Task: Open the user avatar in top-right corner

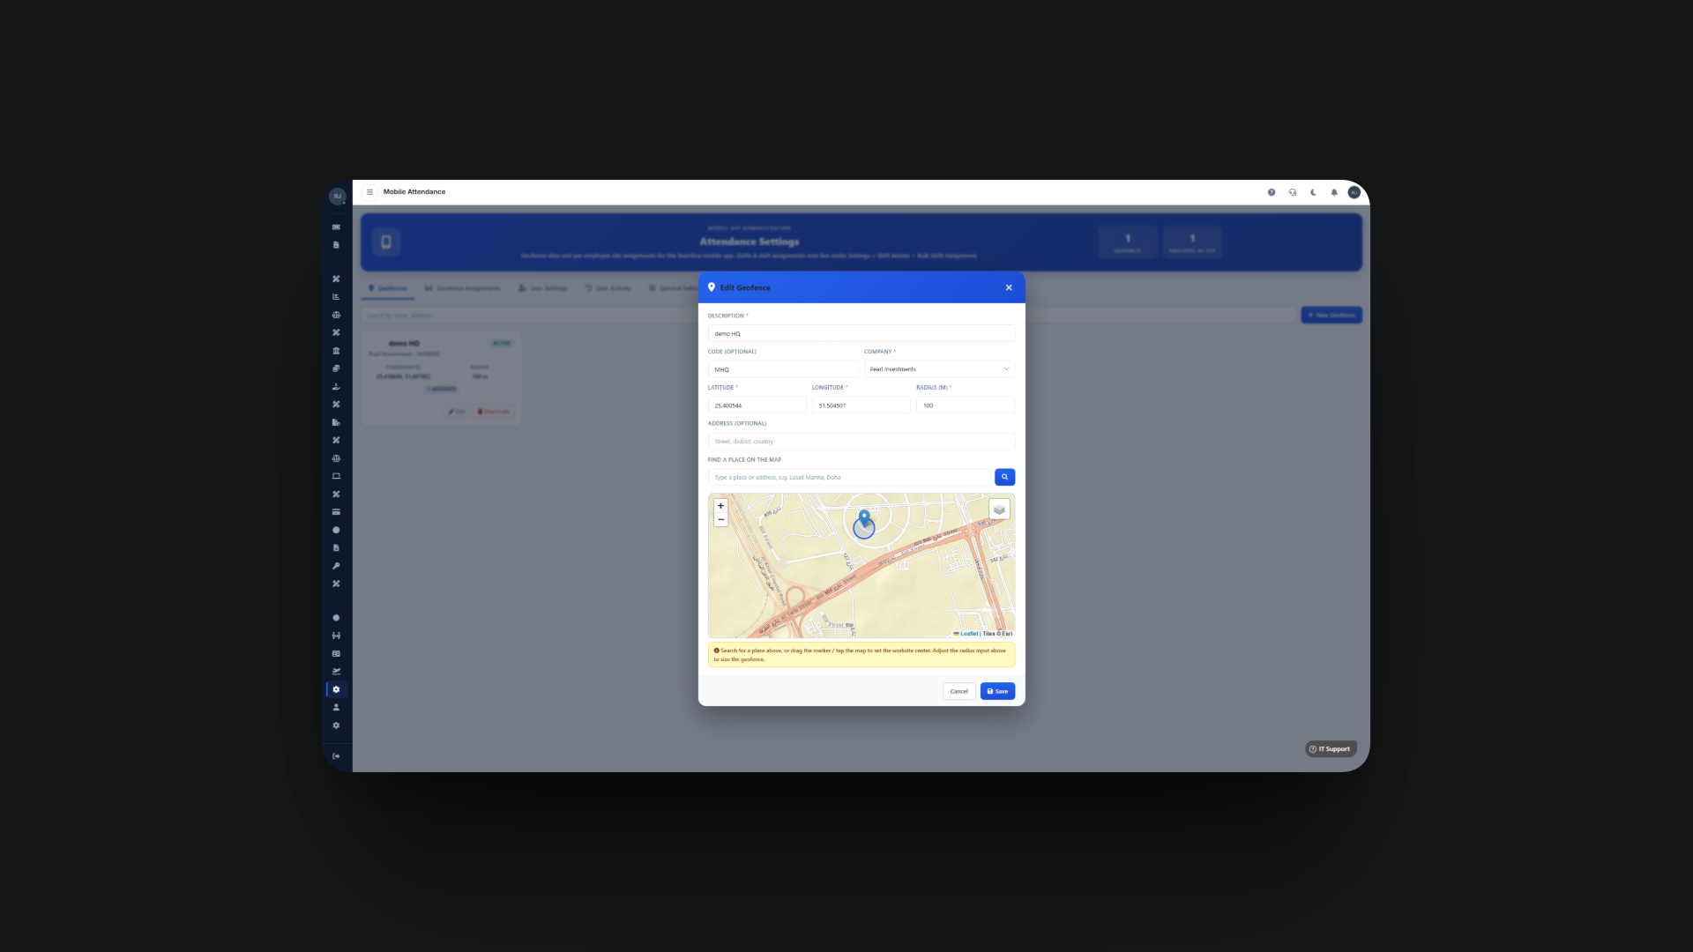Action: pyautogui.click(x=1354, y=192)
